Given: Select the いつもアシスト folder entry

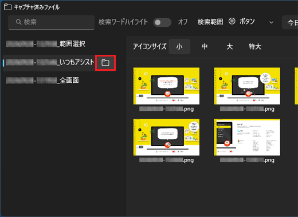Looking at the screenshot, I should [x=50, y=62].
